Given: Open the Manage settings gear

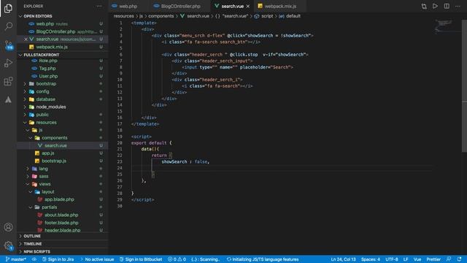Looking at the screenshot, I should point(8,245).
